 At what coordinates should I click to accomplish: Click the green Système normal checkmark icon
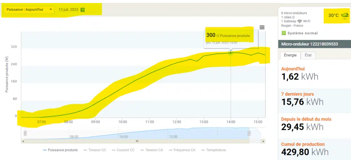pyautogui.click(x=284, y=33)
